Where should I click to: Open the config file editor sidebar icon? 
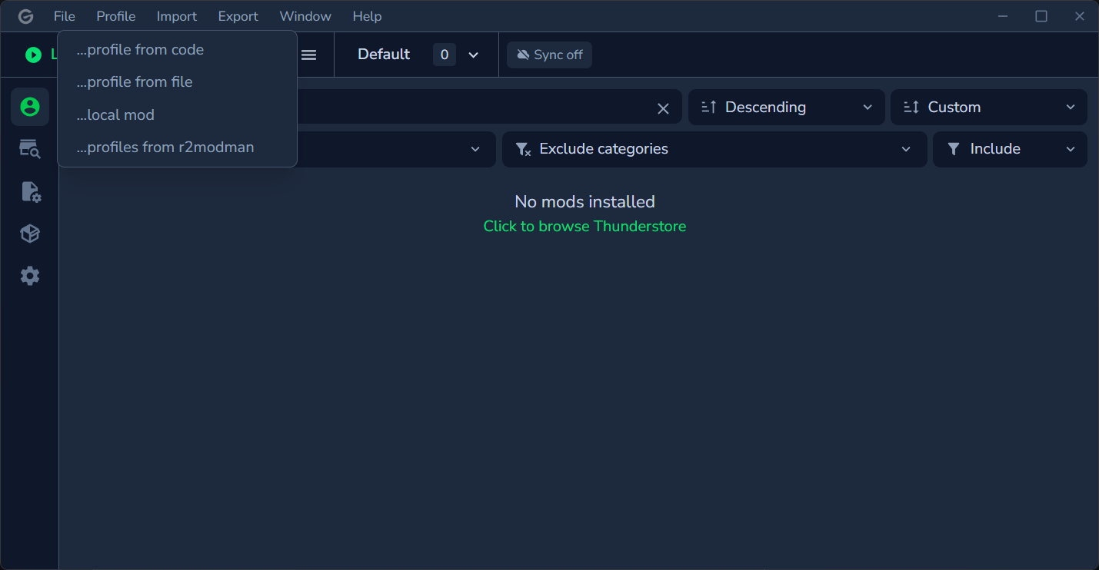[30, 191]
